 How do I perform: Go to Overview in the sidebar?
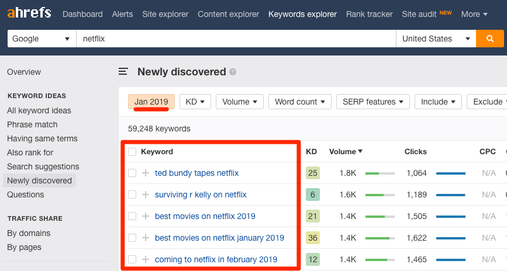click(x=24, y=72)
